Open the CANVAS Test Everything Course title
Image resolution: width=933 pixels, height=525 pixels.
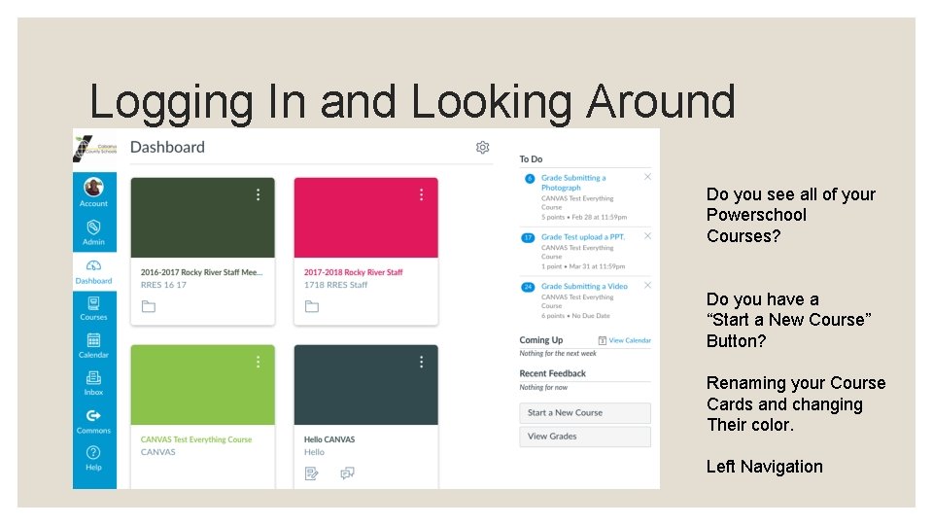point(196,439)
